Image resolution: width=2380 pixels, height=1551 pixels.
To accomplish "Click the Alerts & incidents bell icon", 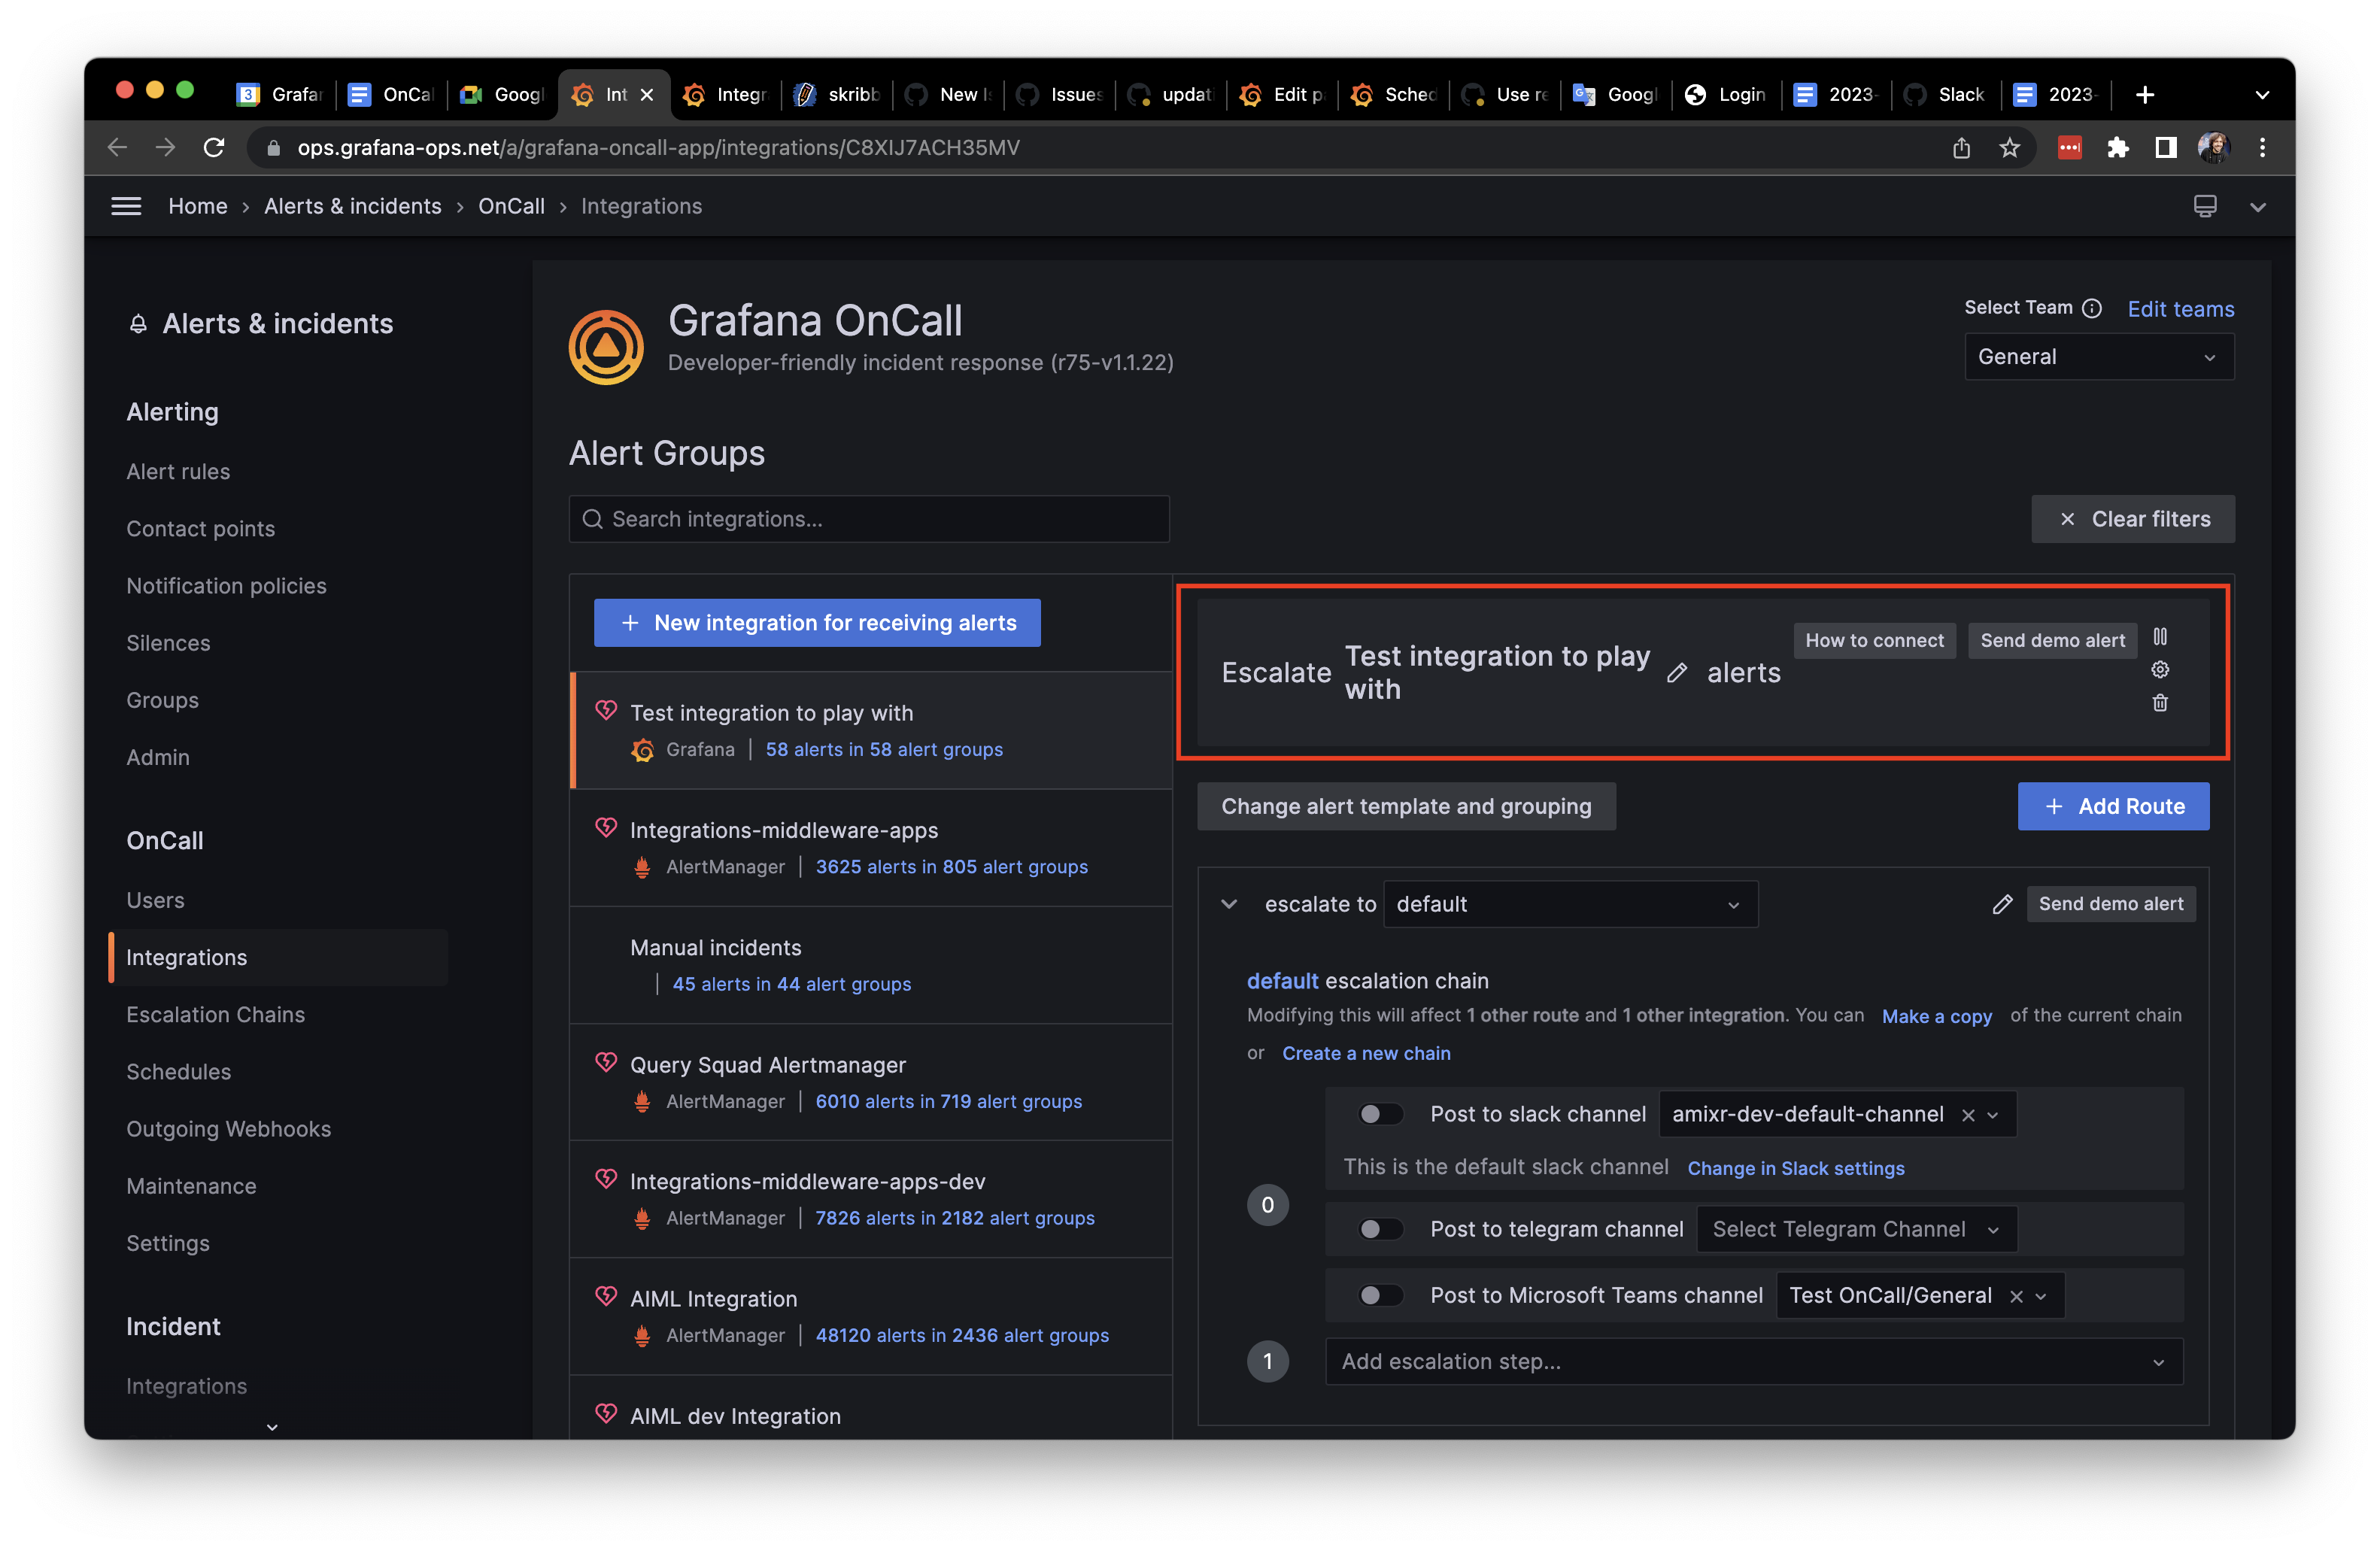I will click(138, 322).
